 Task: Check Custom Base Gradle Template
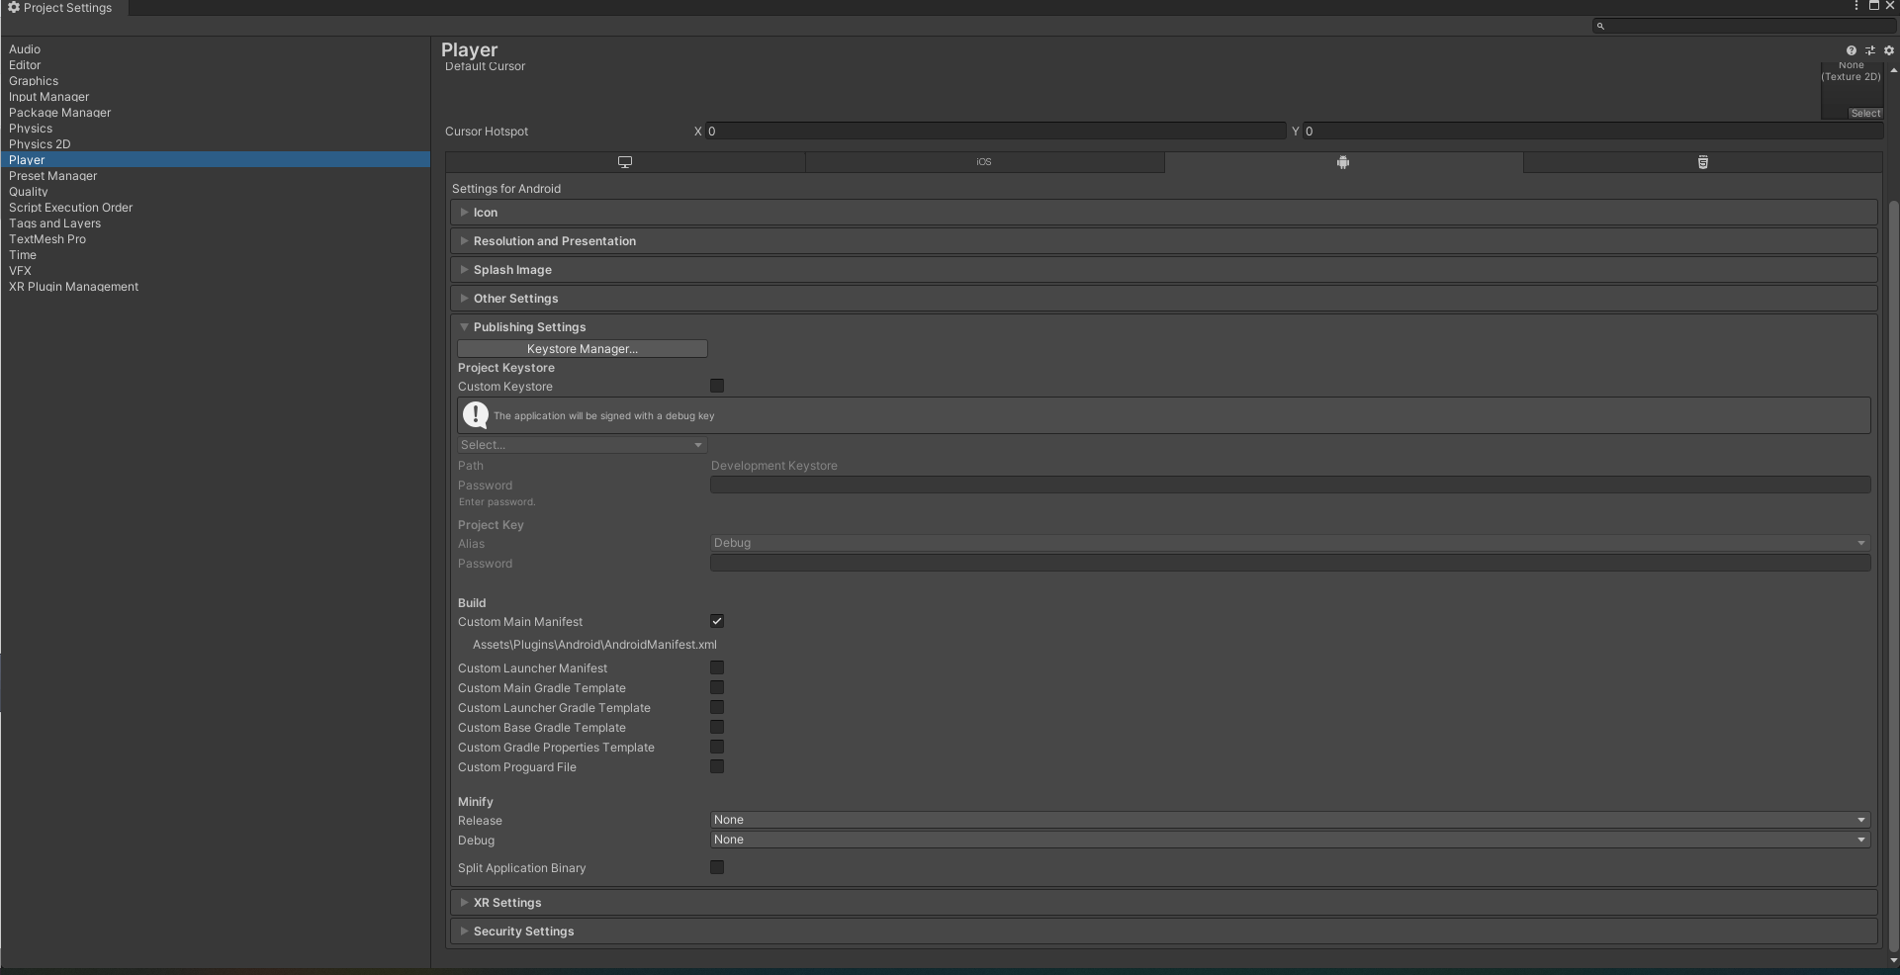717,727
